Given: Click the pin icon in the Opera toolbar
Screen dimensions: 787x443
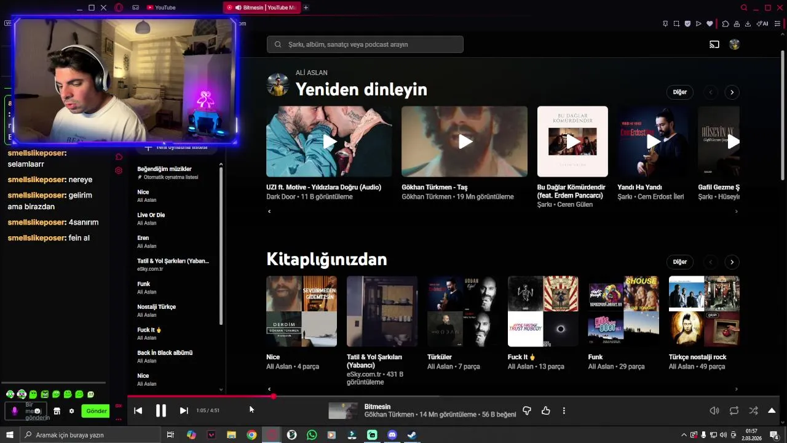Looking at the screenshot, I should click(665, 24).
